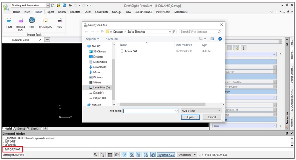Toggle Grid display in the status bar
296x160 pixels.
(x=110, y=155)
